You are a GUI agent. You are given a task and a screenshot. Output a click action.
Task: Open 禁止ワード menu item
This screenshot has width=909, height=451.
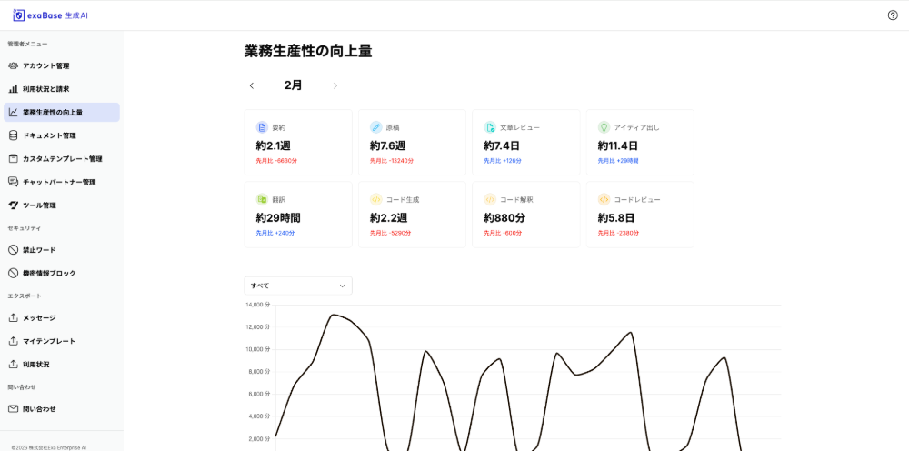[x=62, y=250]
